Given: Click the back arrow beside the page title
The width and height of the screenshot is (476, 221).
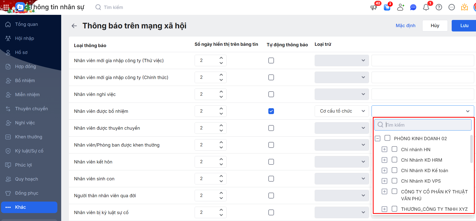Looking at the screenshot, I should tap(74, 26).
